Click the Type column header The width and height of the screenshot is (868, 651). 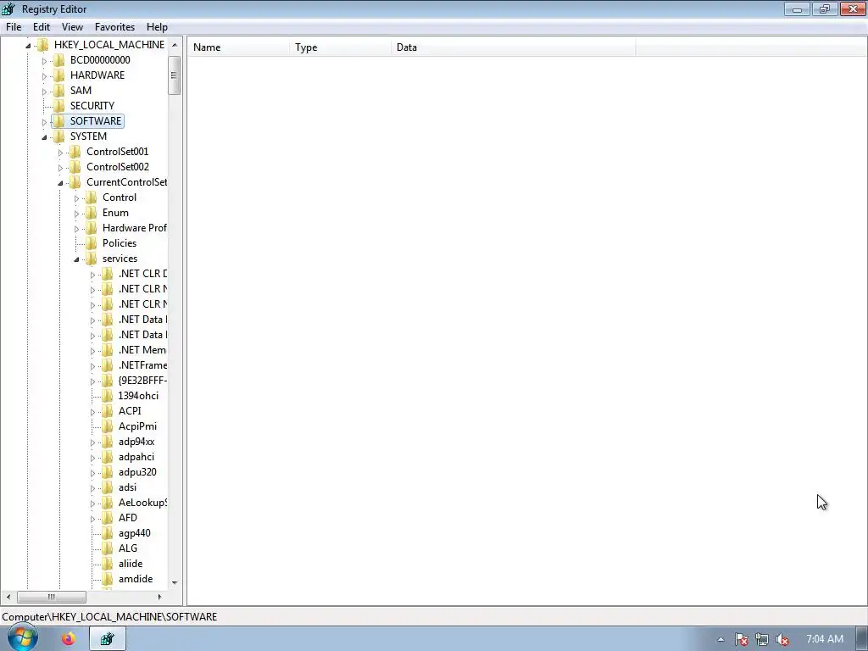340,47
